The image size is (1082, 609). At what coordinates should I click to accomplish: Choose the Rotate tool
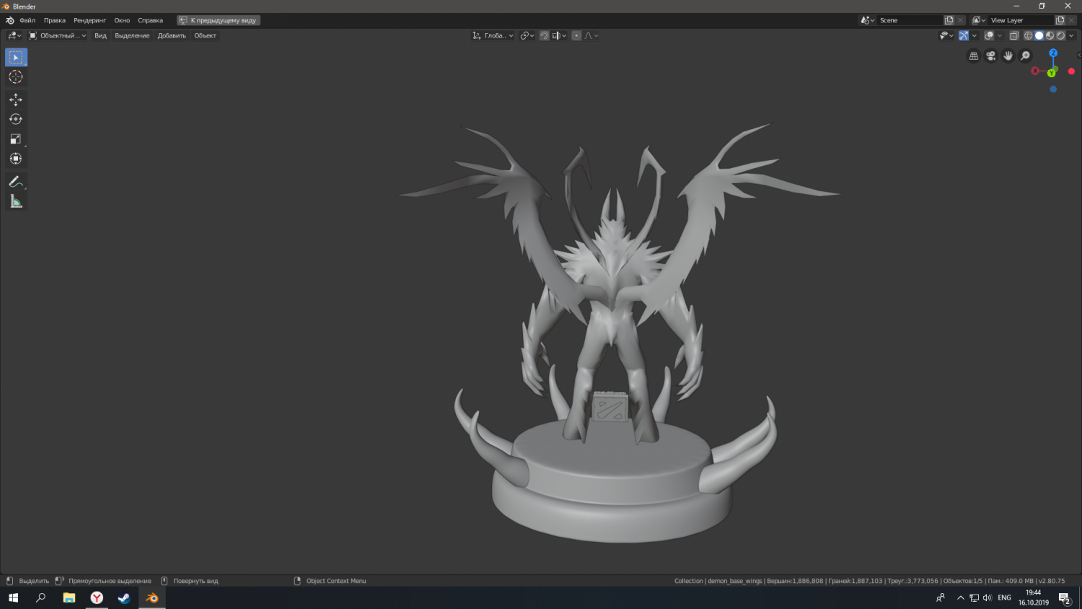coord(16,119)
